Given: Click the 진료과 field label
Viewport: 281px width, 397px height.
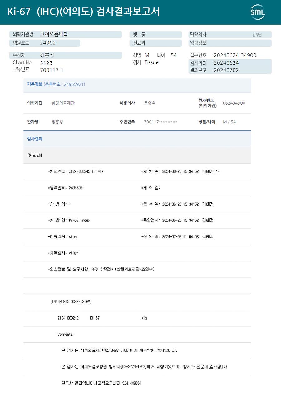Looking at the screenshot, I should [139, 43].
